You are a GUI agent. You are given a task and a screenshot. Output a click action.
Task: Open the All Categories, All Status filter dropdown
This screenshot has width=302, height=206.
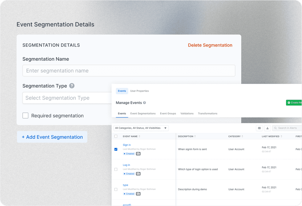click(x=141, y=128)
